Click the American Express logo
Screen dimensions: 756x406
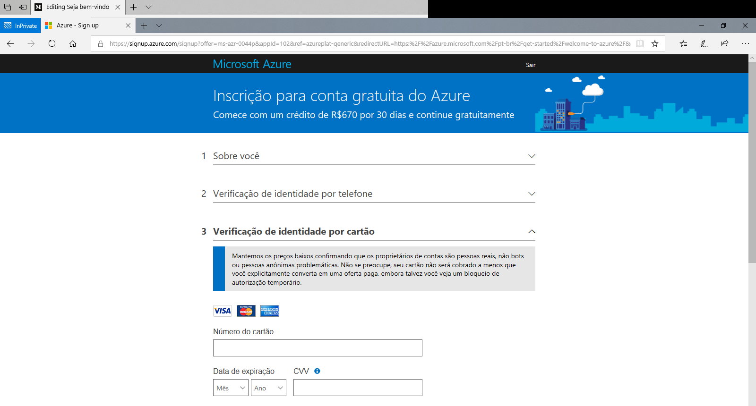click(270, 311)
